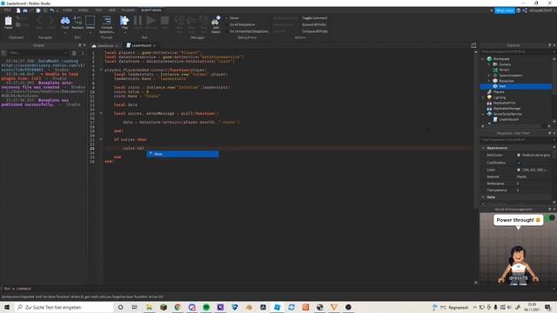Screen dimensions: 557x313
Task: Click the Stop square icon
Action: 164,21
